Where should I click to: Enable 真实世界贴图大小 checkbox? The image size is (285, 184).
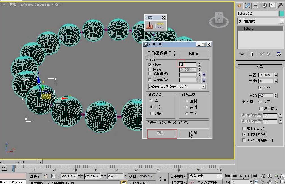pyautogui.click(x=244, y=140)
